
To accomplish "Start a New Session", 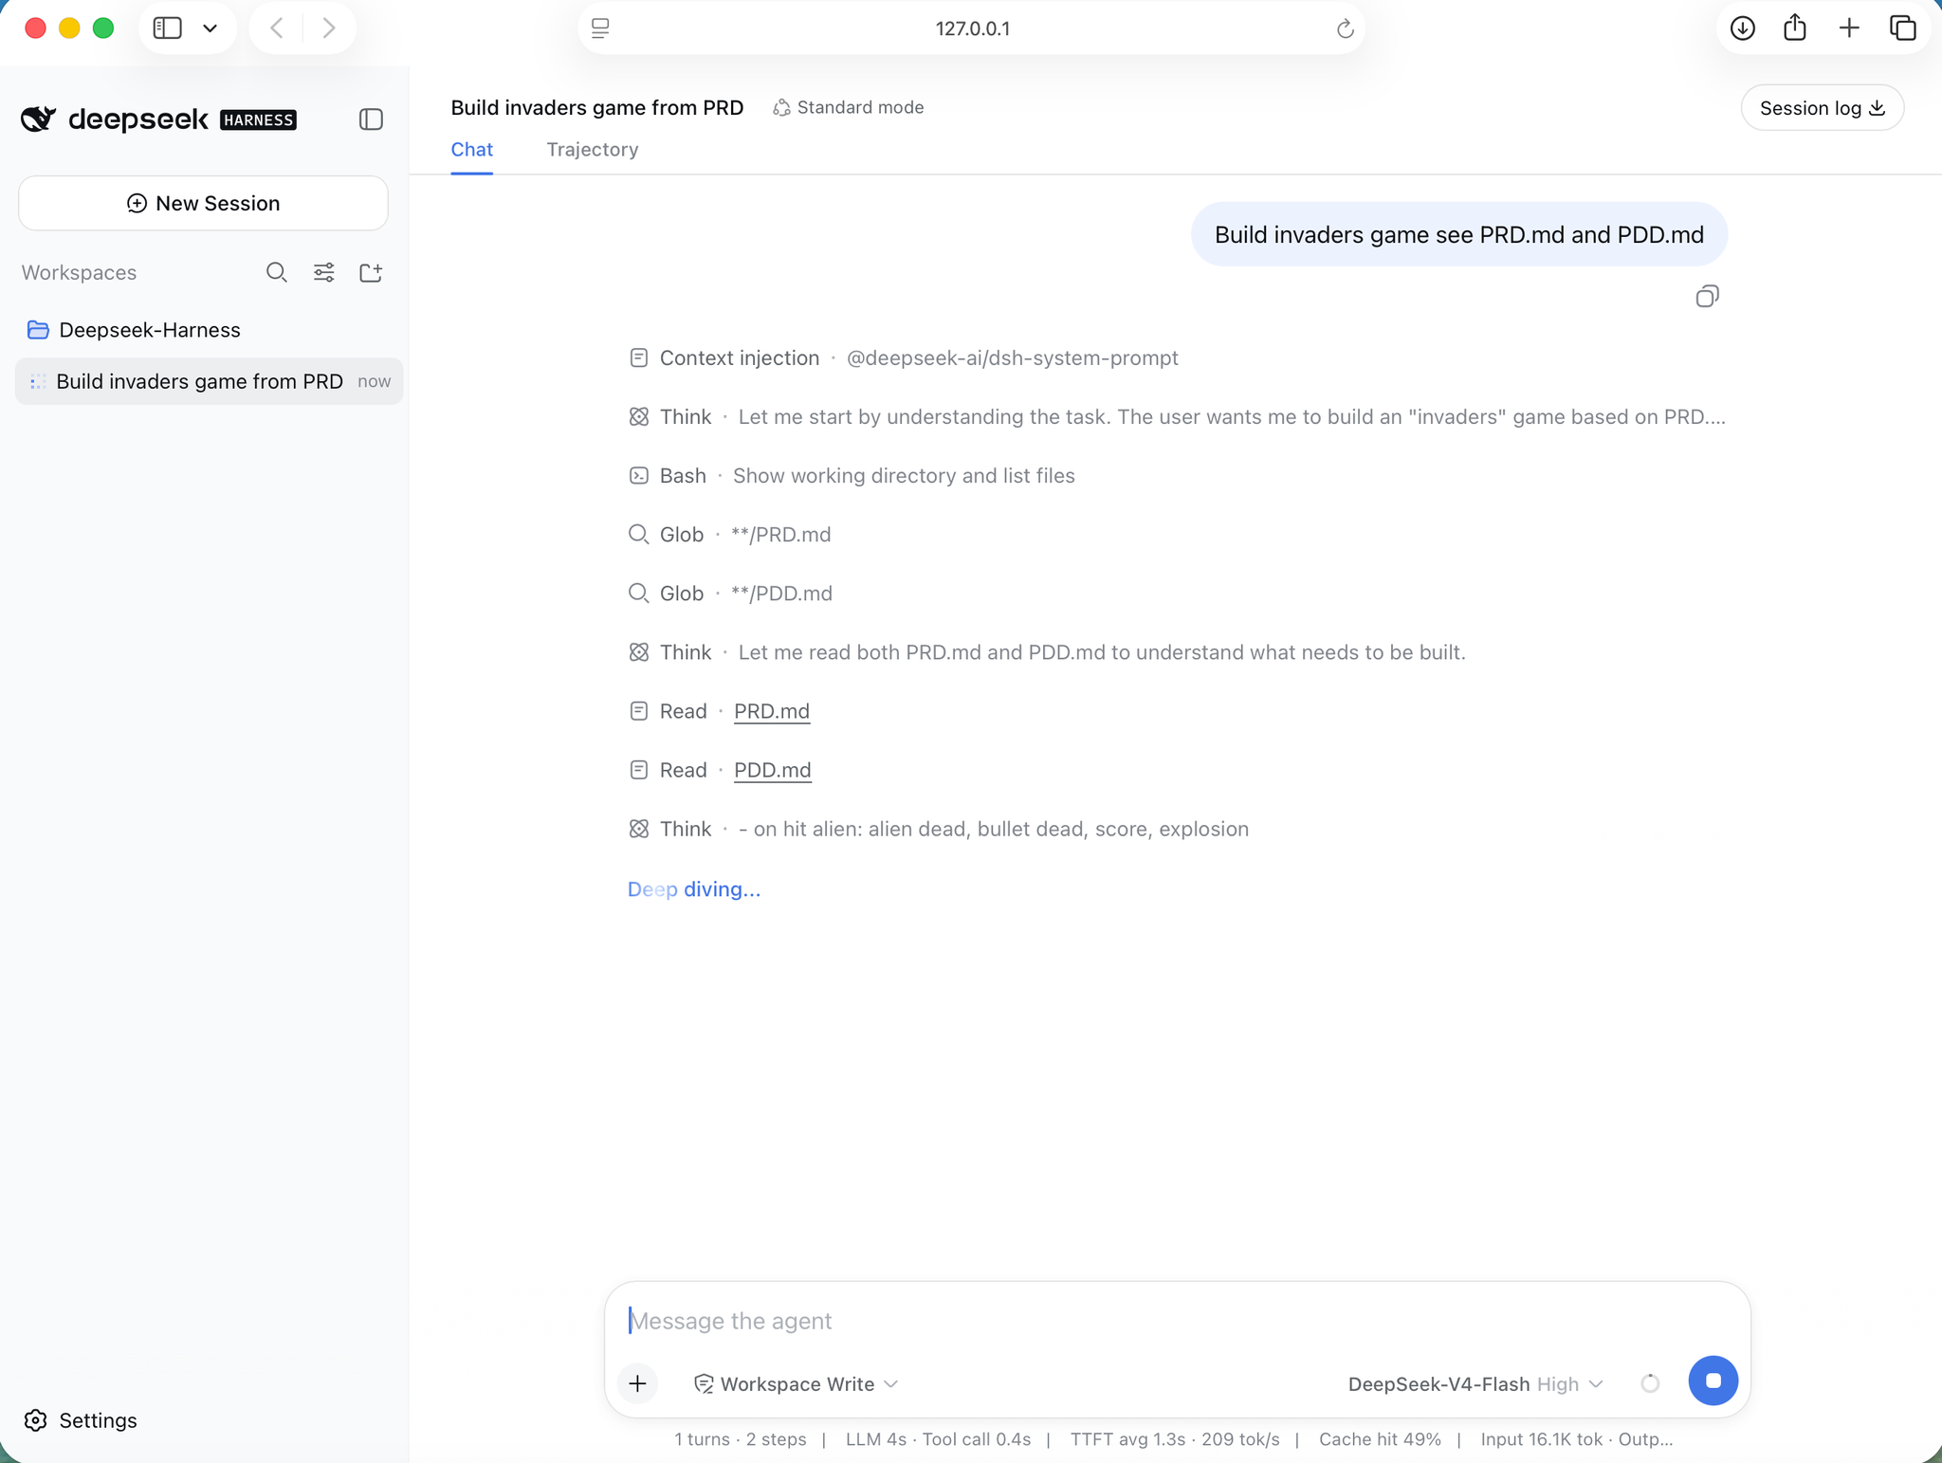I will click(203, 203).
